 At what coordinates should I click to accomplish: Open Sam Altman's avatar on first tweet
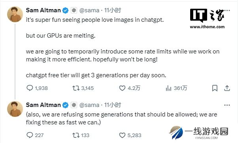pos(15,14)
